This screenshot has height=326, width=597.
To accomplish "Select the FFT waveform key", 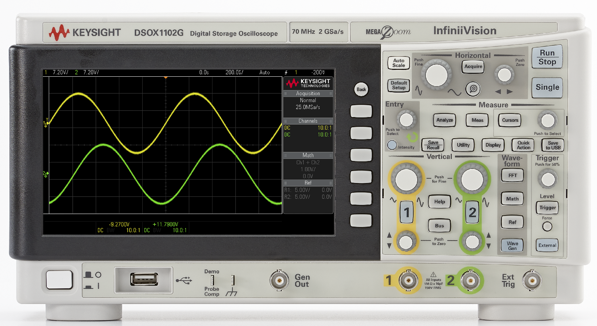I will [512, 175].
